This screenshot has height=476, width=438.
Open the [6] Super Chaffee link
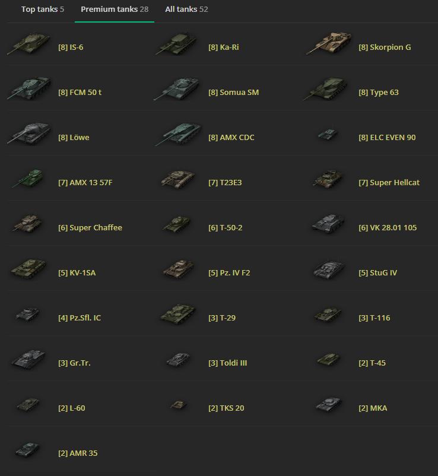pos(90,228)
